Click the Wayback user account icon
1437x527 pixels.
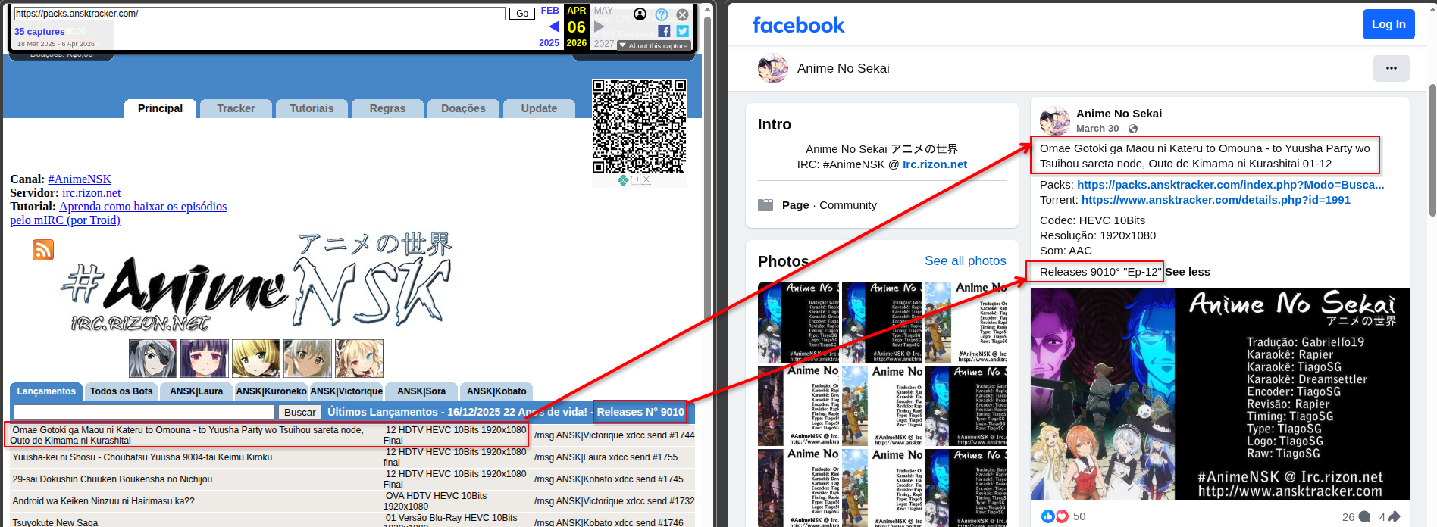pyautogui.click(x=640, y=14)
